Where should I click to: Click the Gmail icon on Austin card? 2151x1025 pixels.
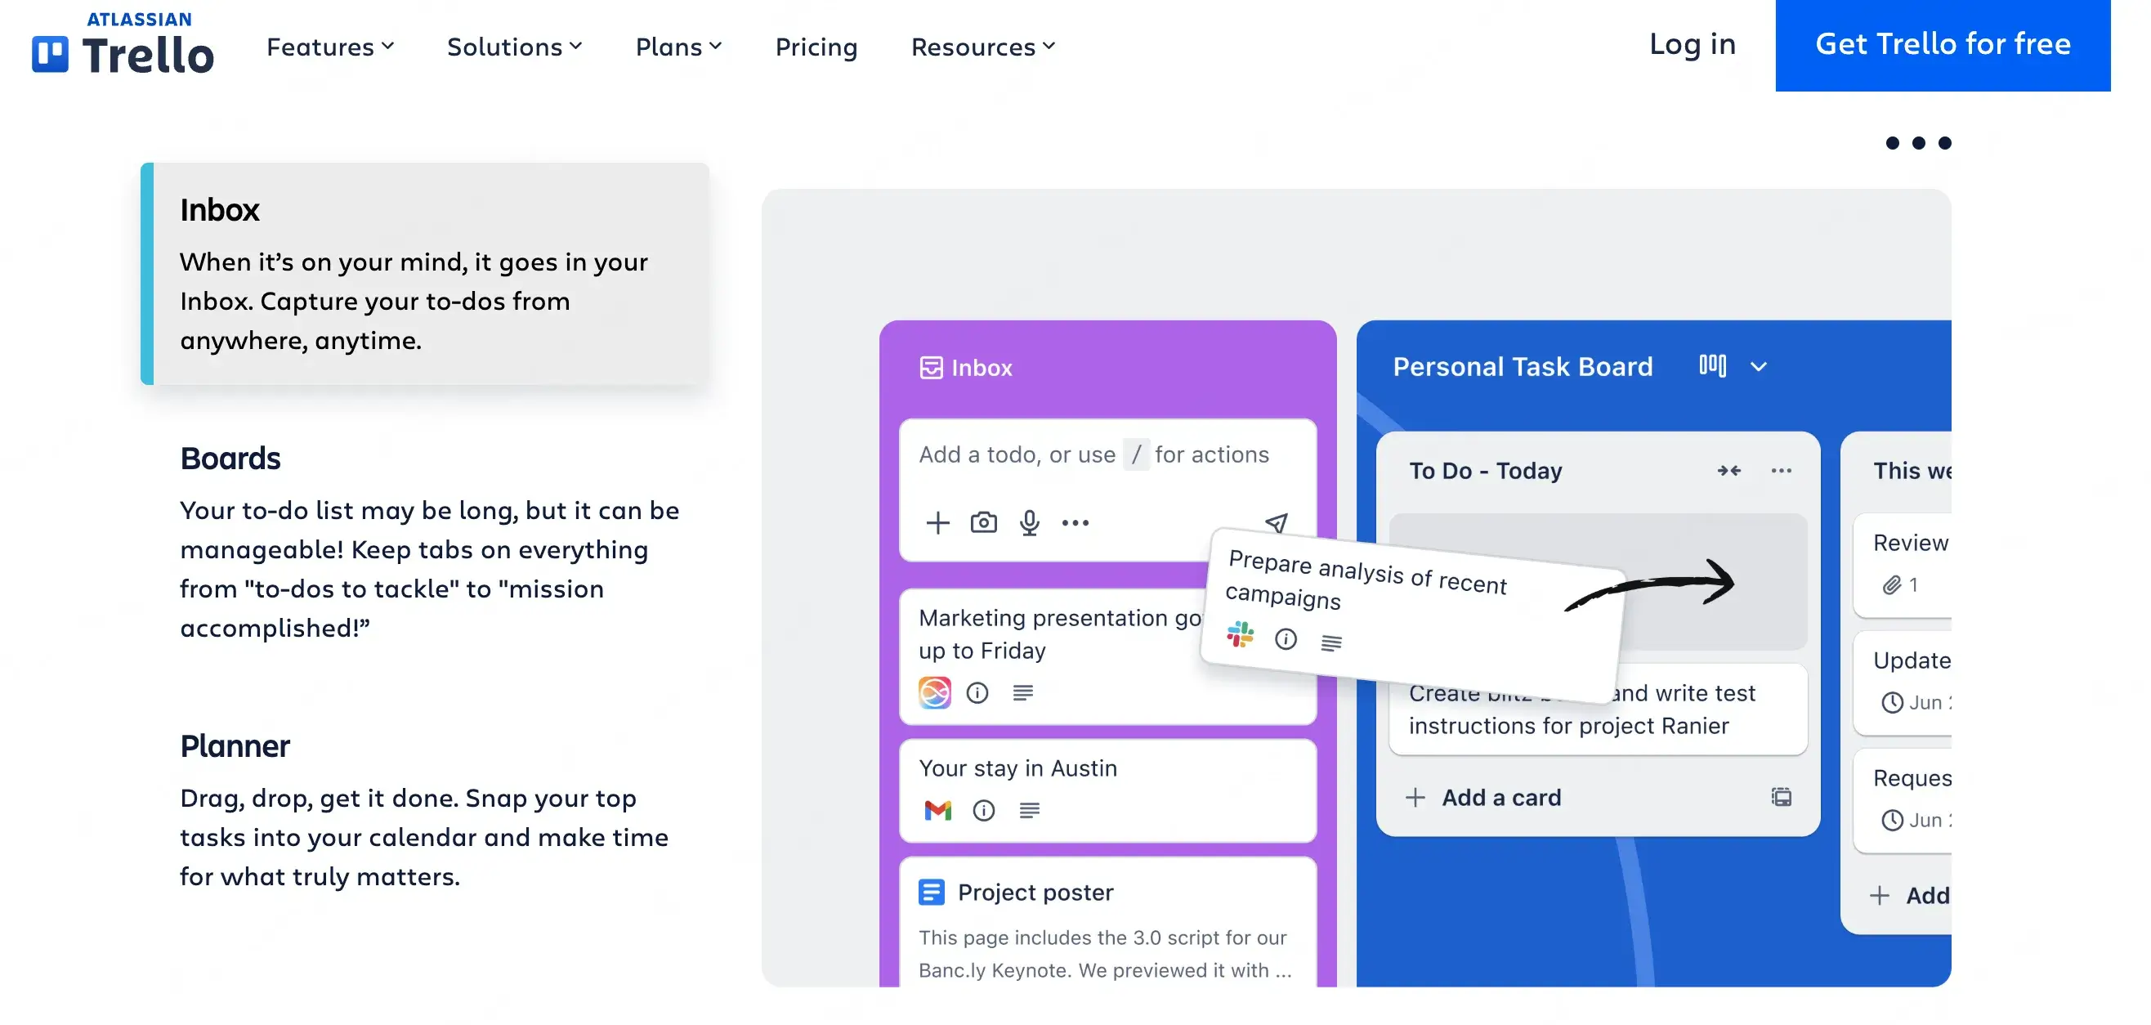(937, 810)
